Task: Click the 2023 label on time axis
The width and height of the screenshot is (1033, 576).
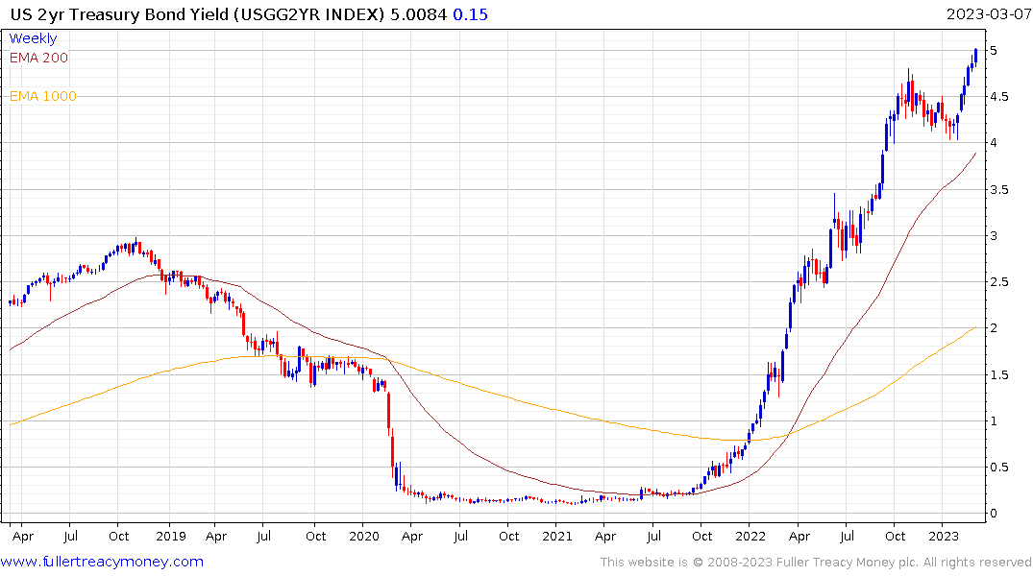Action: (944, 537)
